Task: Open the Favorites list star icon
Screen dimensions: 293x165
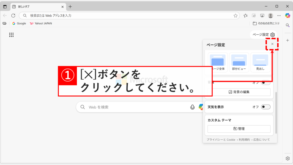Action: click(x=245, y=16)
